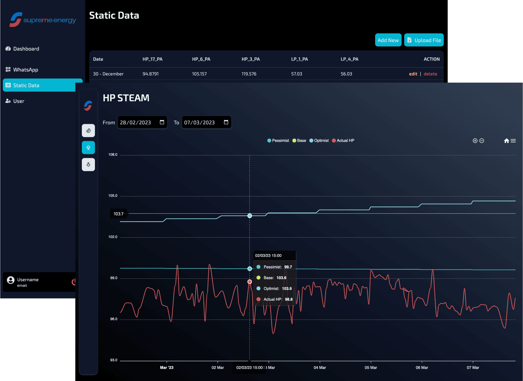This screenshot has height=381, width=523.
Task: Click the small Supreme Energy logo icon
Action: (x=88, y=106)
